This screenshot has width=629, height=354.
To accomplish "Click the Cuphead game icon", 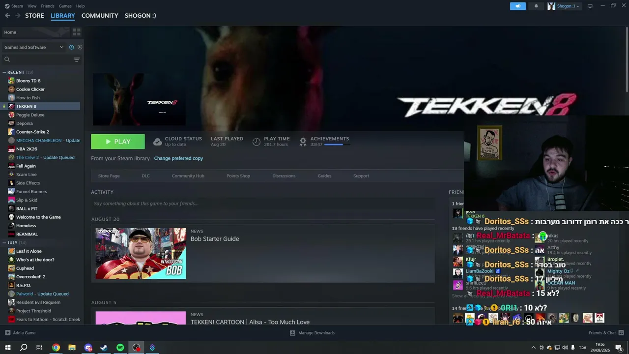I will click(x=11, y=268).
